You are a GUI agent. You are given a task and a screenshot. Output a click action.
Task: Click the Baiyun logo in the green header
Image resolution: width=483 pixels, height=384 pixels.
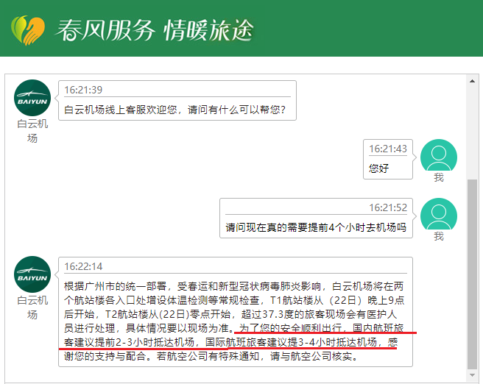28,30
